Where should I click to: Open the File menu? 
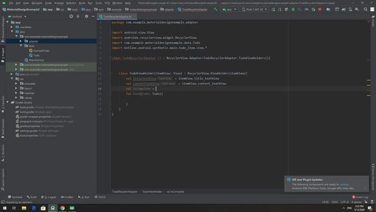coord(11,3)
